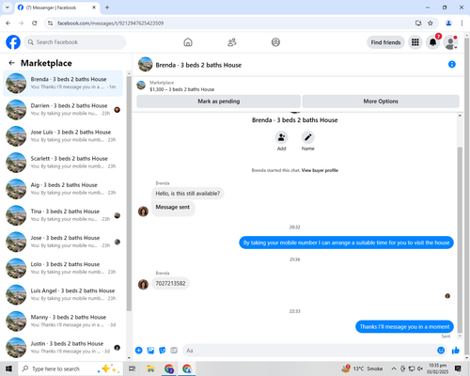Open the more actions plus icon
Viewport: 470px width, 376px height.
(139, 351)
